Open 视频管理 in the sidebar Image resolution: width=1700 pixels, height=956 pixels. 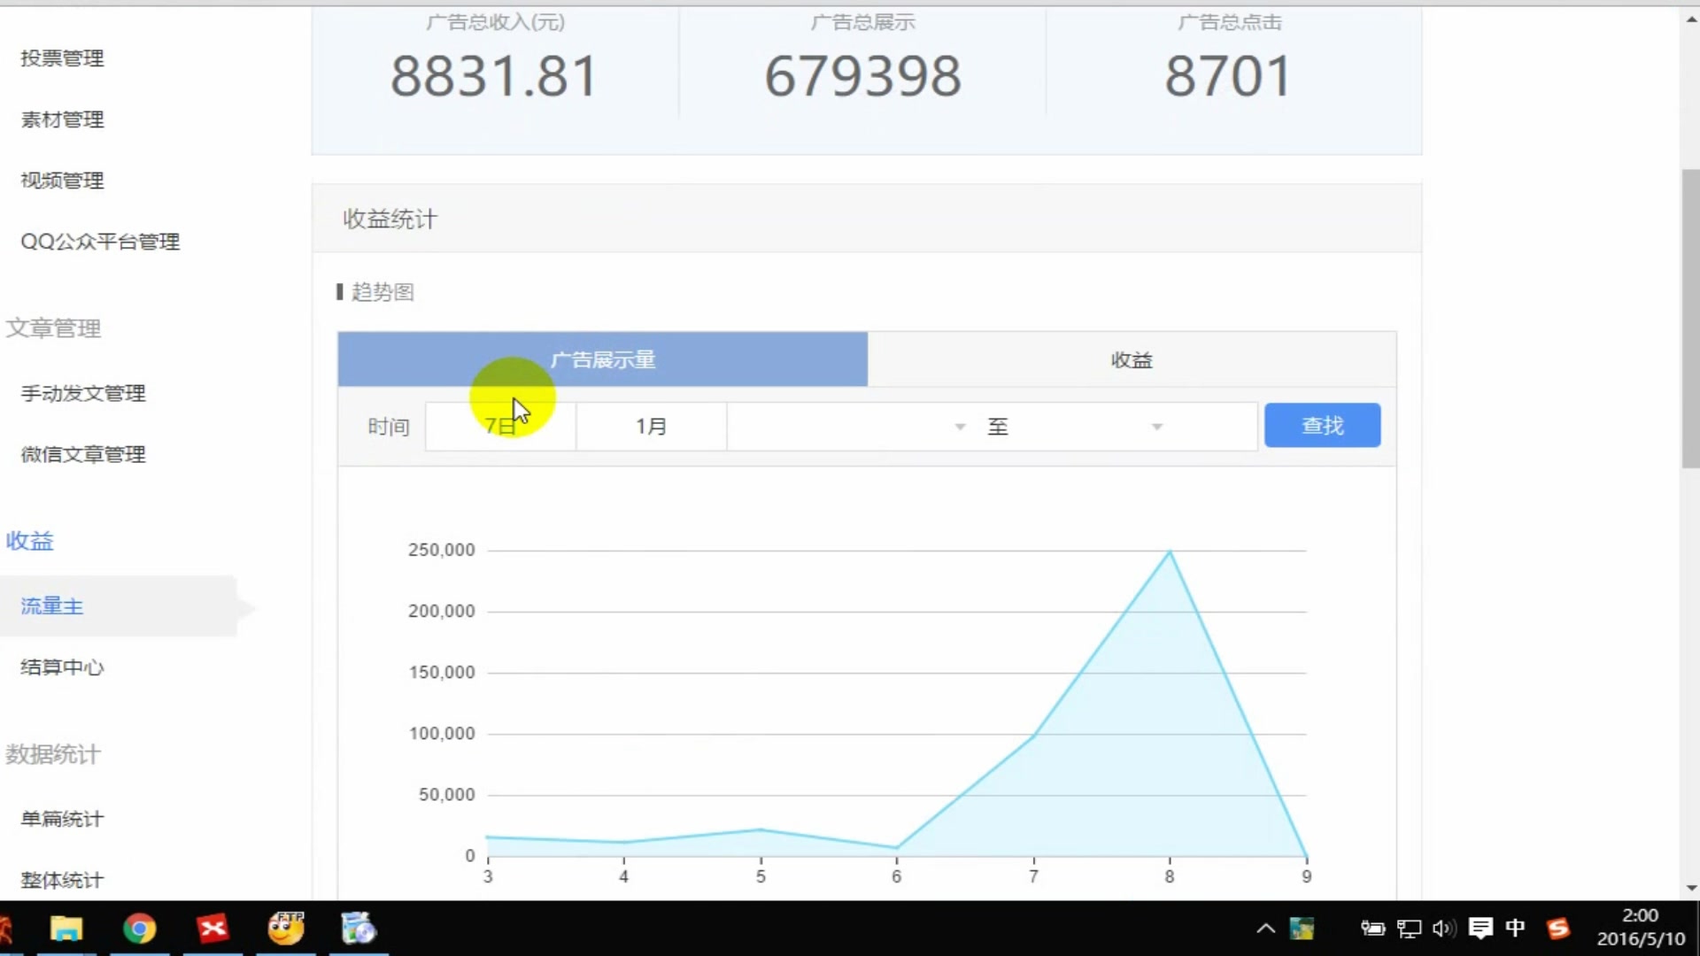[62, 181]
